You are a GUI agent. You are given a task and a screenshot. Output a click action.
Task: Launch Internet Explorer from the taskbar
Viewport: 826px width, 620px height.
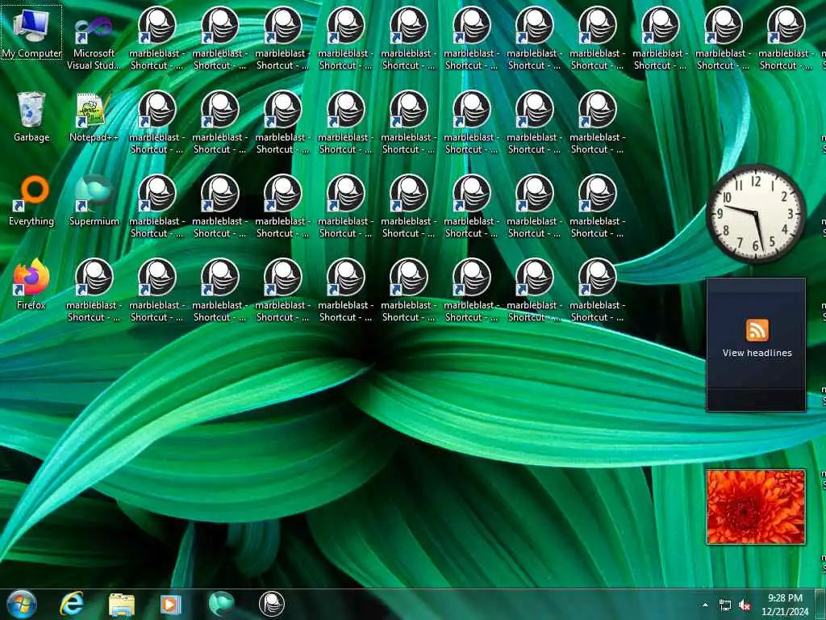pyautogui.click(x=72, y=604)
